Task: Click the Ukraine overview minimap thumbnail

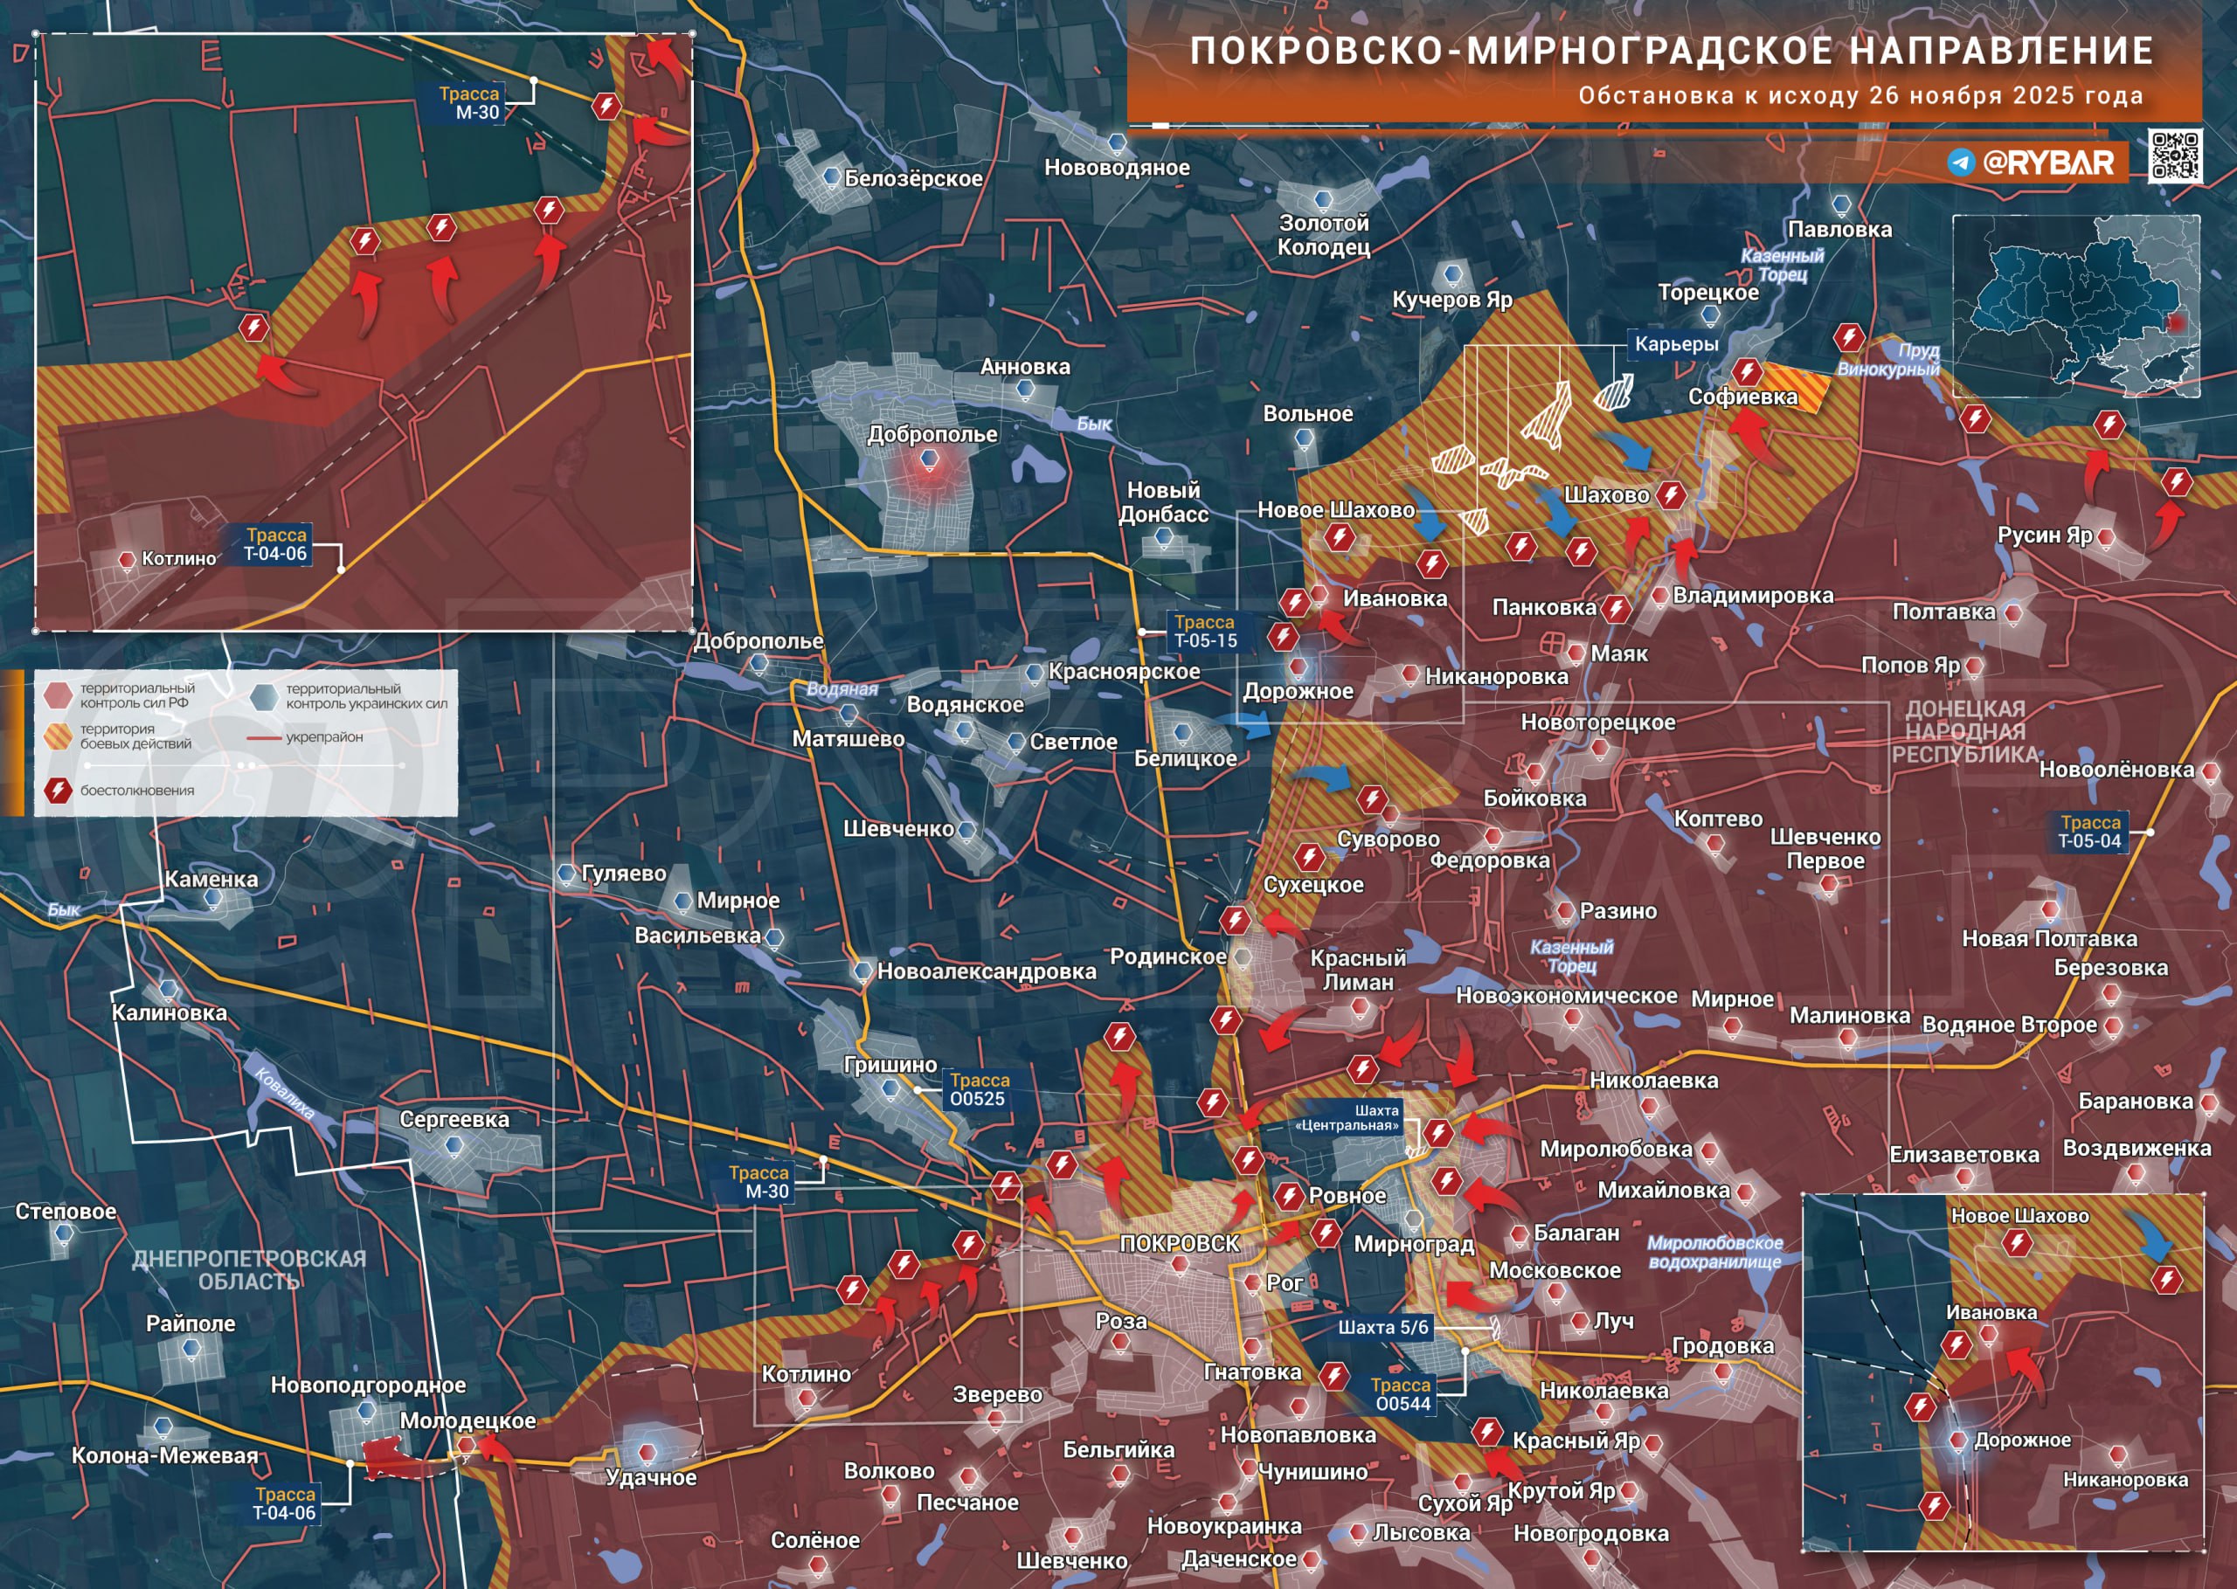Action: [x=2075, y=305]
